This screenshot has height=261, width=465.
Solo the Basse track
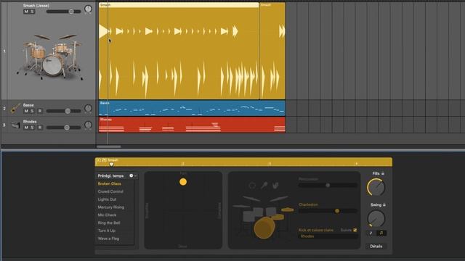tap(32, 111)
